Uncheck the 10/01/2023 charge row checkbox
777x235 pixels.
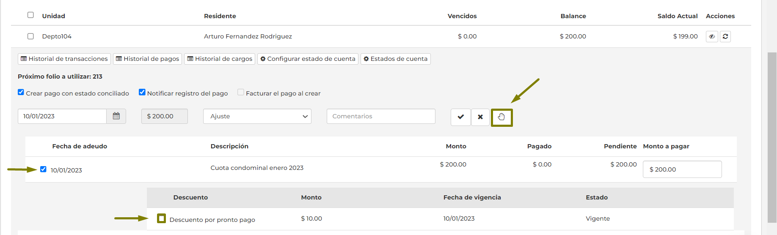pos(43,169)
